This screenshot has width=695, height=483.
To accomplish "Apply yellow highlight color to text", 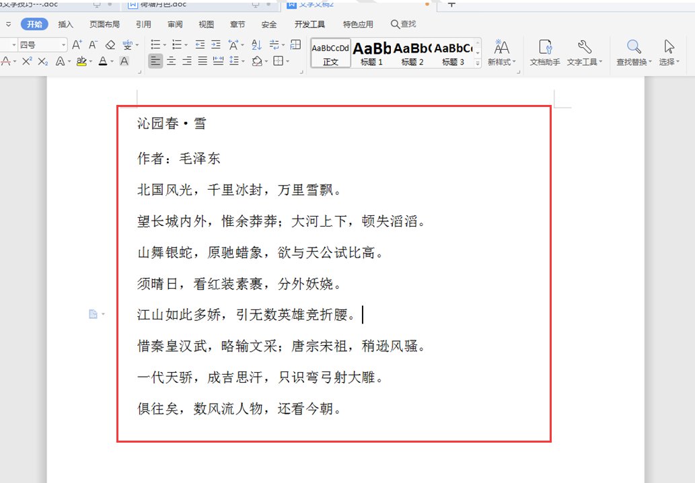I will (80, 60).
